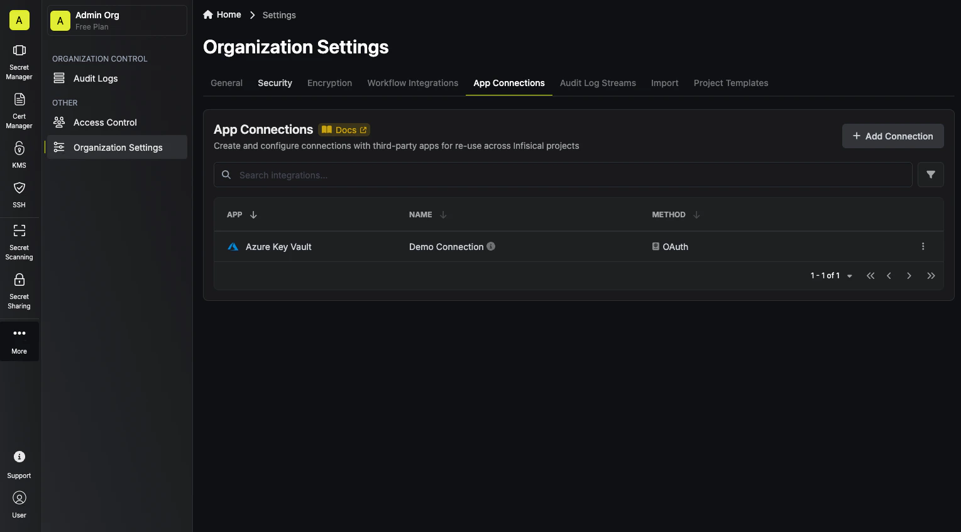
Task: Click the Azure Key Vault logo icon
Action: [x=233, y=247]
